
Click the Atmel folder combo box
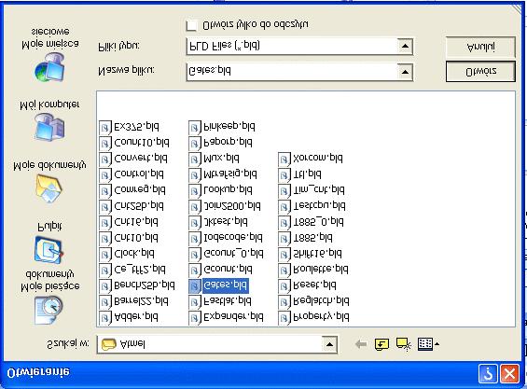[x=217, y=344]
